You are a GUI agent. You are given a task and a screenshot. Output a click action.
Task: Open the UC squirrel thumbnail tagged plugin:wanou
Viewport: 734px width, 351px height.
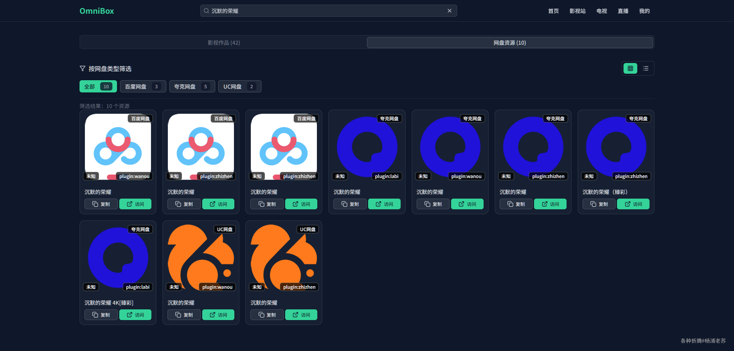click(201, 257)
